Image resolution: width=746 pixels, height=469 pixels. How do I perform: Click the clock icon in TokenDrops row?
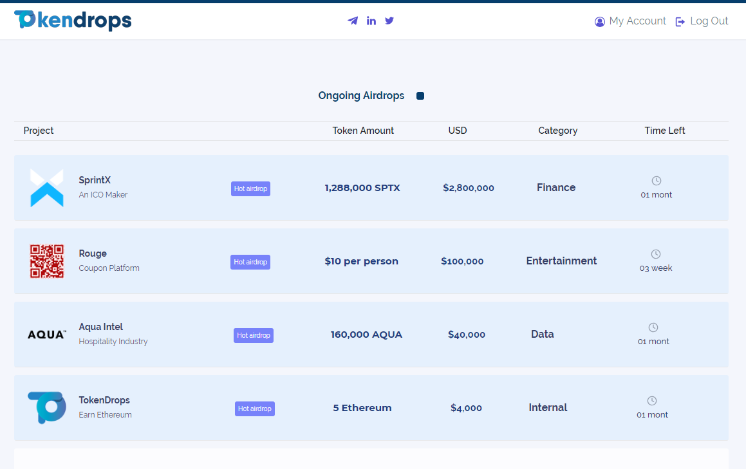(x=652, y=401)
